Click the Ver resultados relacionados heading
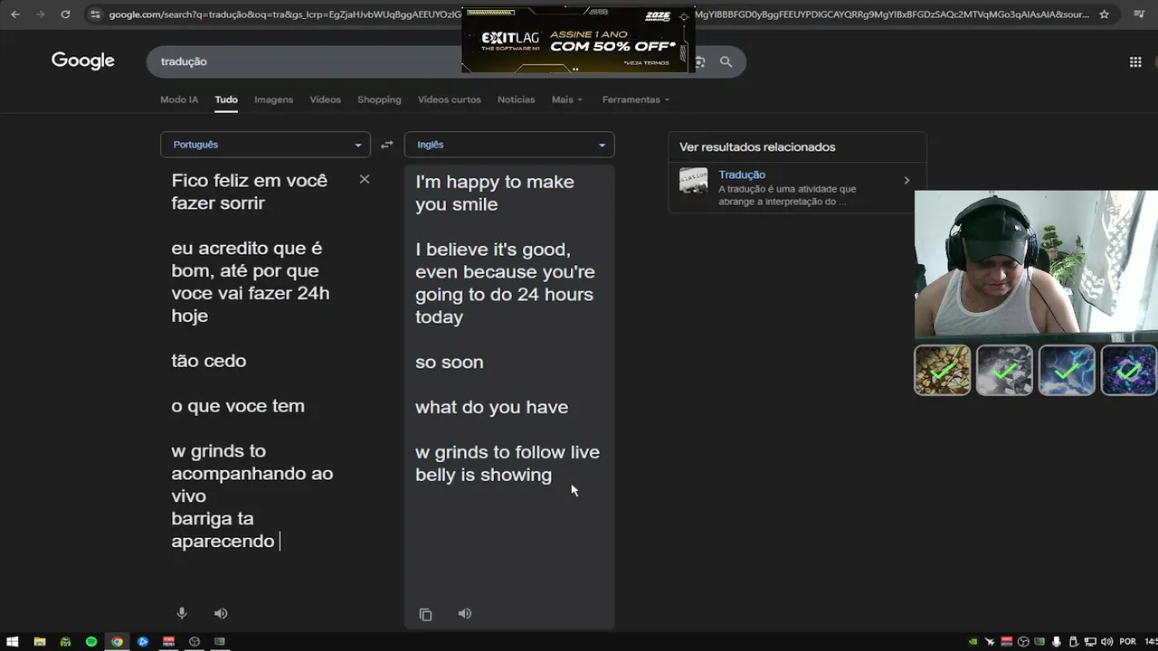This screenshot has width=1158, height=651. click(757, 147)
